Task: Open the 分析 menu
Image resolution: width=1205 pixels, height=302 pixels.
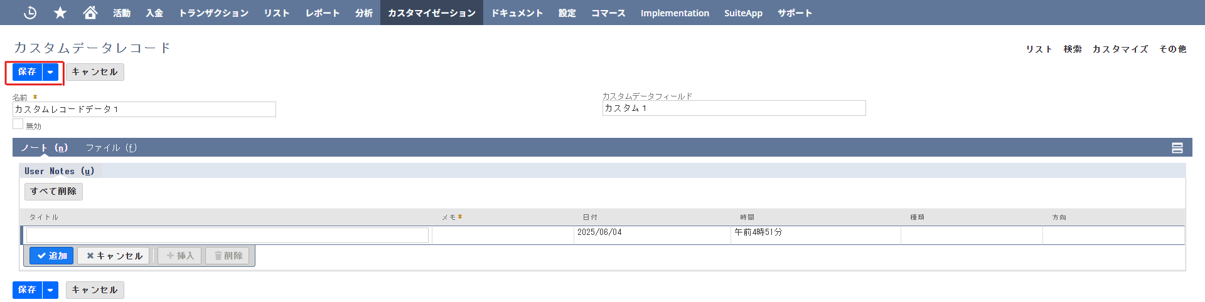Action: [x=364, y=13]
